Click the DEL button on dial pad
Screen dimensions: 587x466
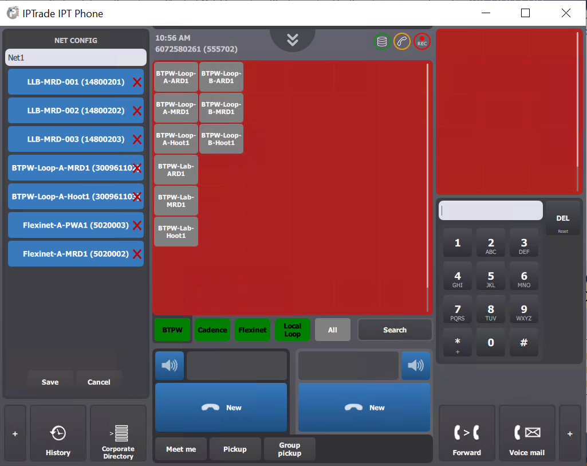point(563,218)
